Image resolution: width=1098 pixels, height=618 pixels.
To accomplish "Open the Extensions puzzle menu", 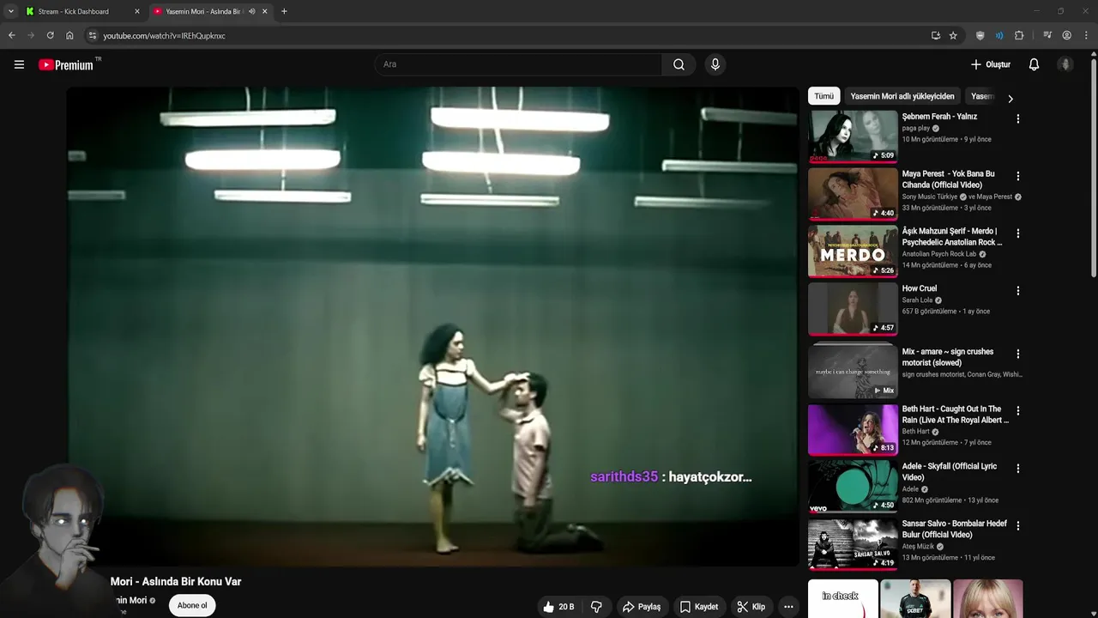I will [x=1019, y=35].
